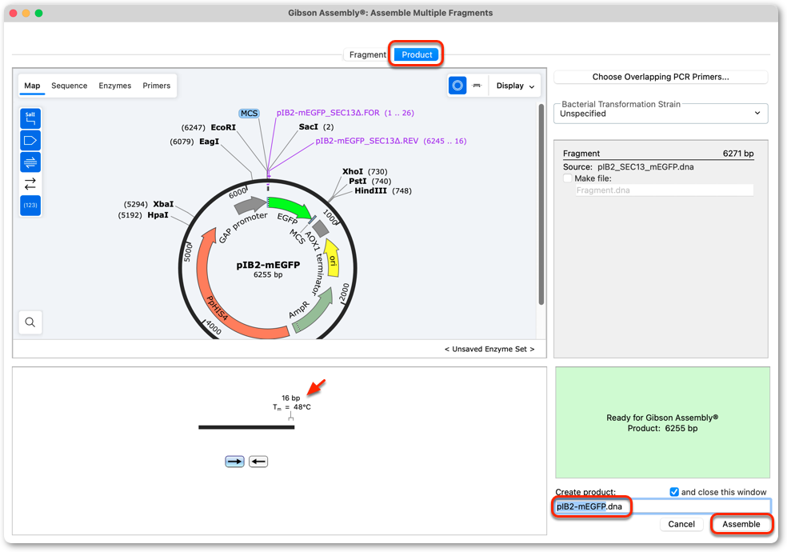Click the Cancel button
The height and width of the screenshot is (552, 787).
pos(681,524)
